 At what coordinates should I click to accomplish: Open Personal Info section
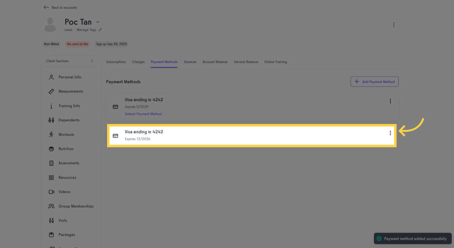[x=70, y=77]
